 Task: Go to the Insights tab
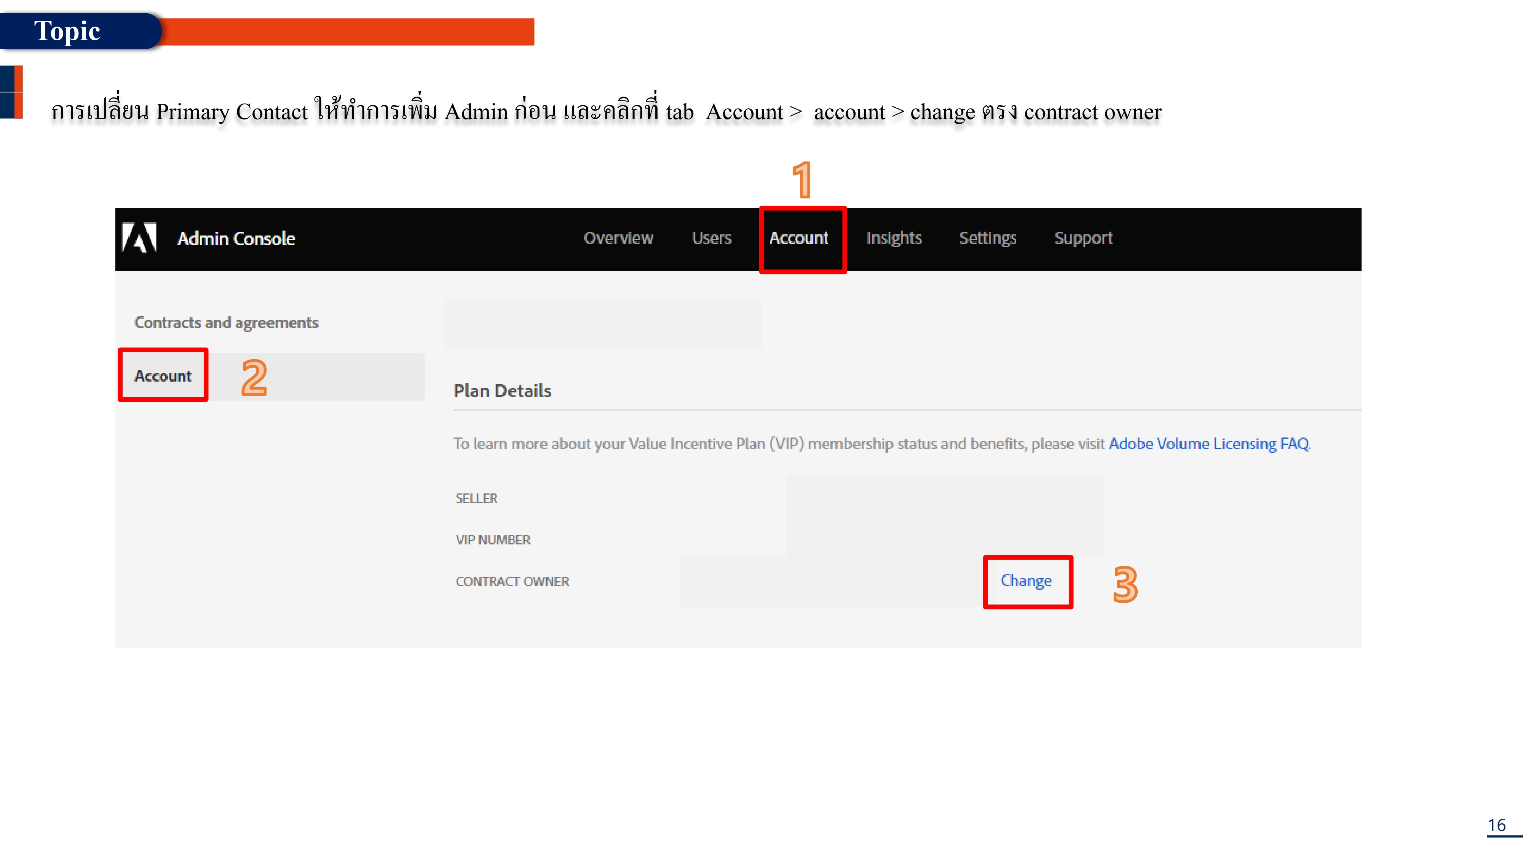[894, 239]
